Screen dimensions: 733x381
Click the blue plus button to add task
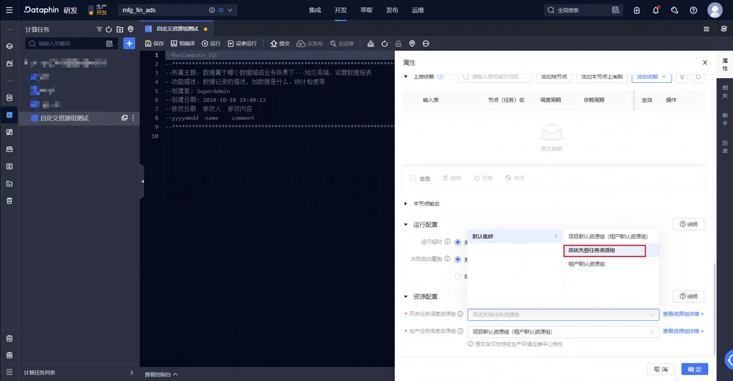pos(129,43)
